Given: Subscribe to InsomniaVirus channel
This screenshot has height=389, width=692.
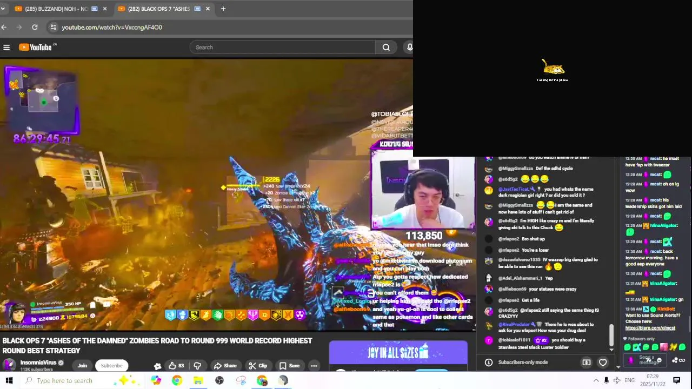Looking at the screenshot, I should click(x=111, y=366).
